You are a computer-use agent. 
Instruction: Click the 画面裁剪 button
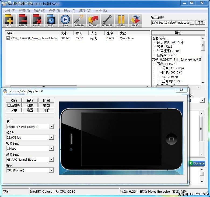(14, 105)
